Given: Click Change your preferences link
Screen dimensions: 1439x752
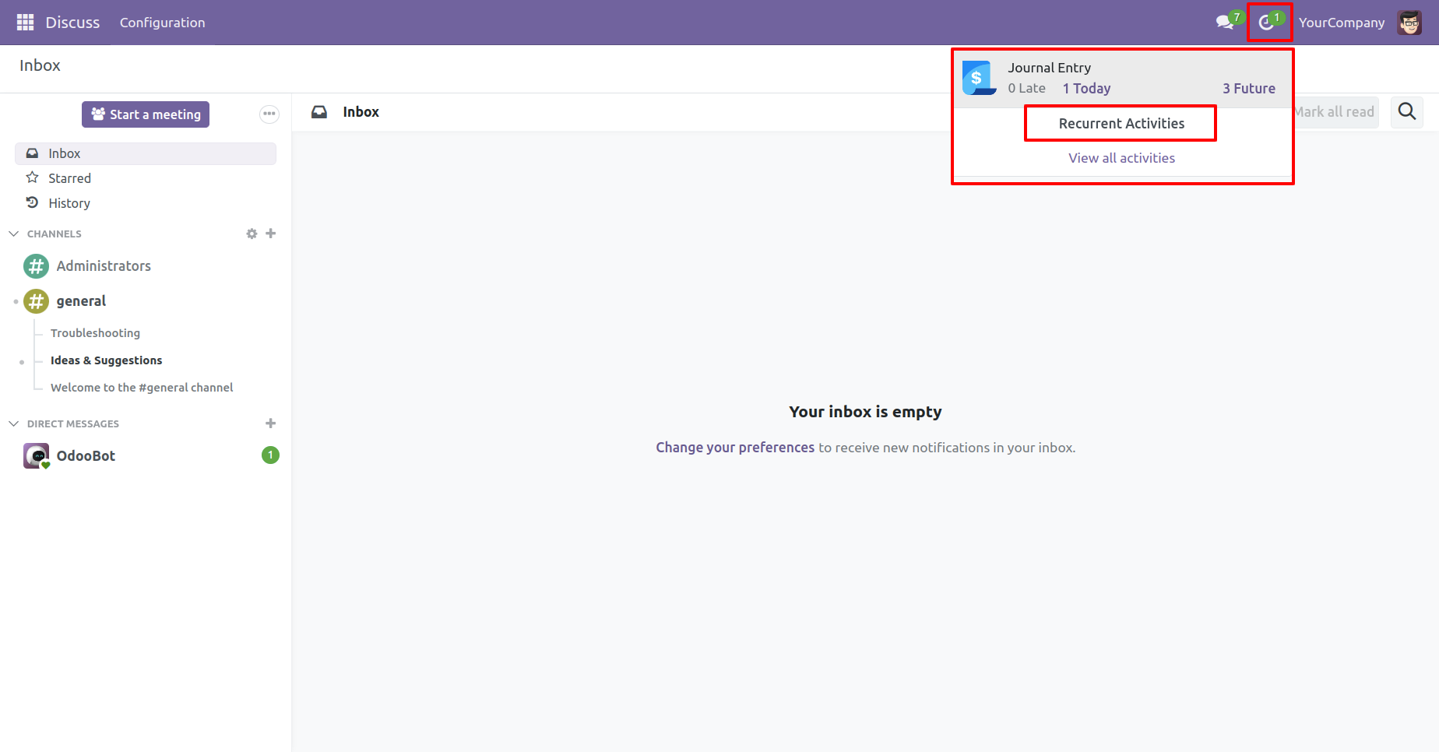Looking at the screenshot, I should [x=735, y=448].
